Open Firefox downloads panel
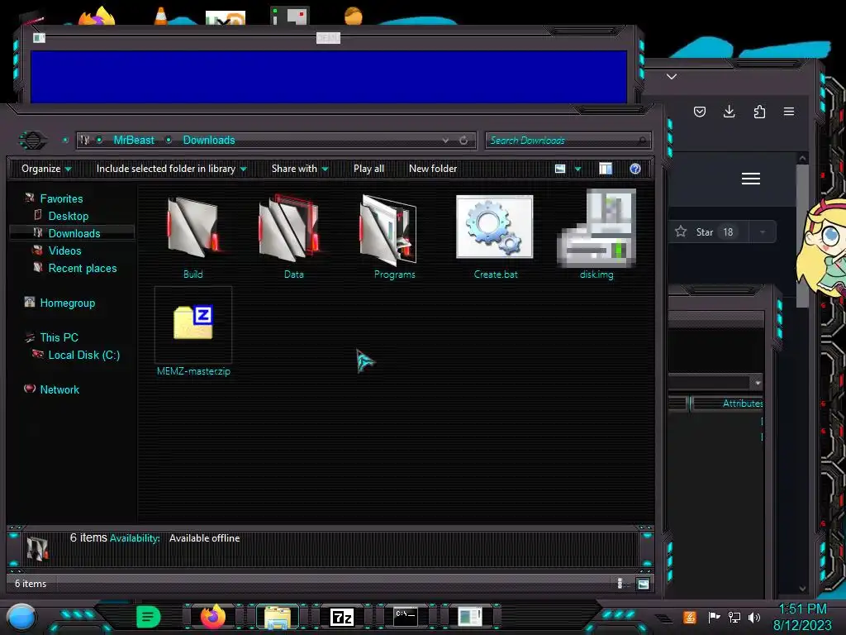 pos(729,112)
